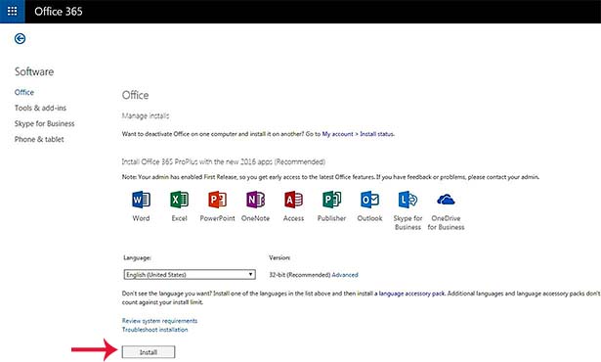Open Troubleshoot installation link
Image resolution: width=601 pixels, height=362 pixels.
pos(154,330)
